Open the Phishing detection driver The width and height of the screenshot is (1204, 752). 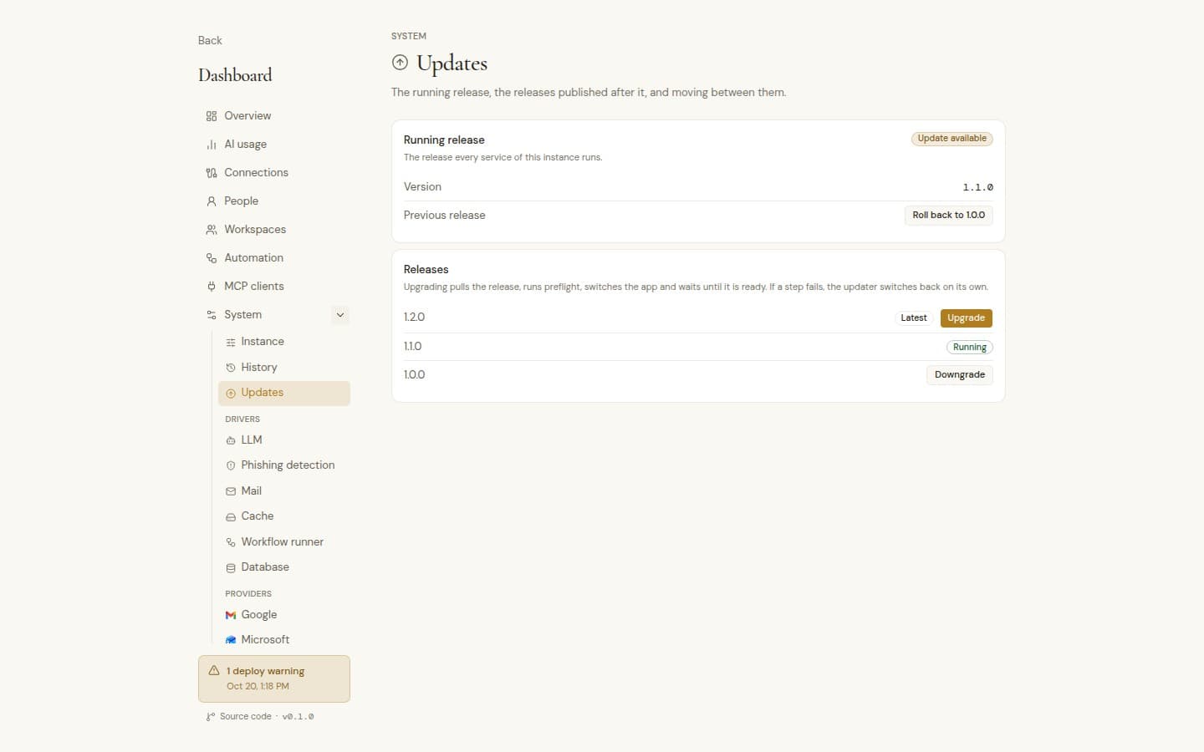pyautogui.click(x=284, y=465)
